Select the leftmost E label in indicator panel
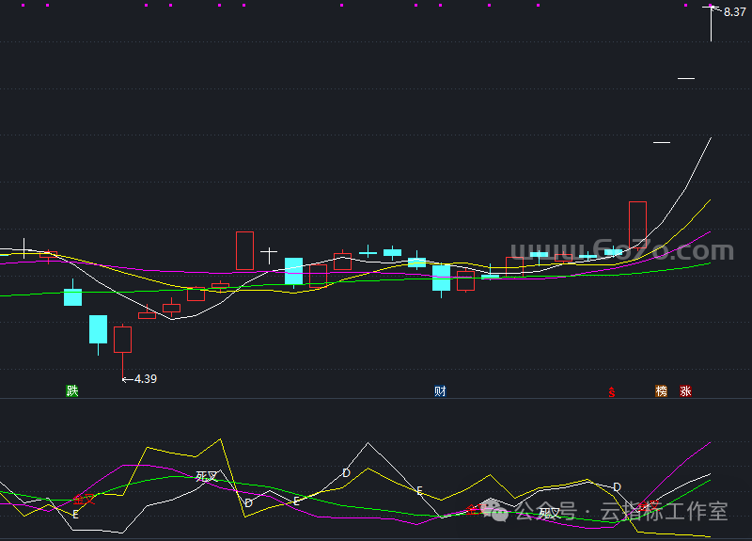 pyautogui.click(x=75, y=515)
